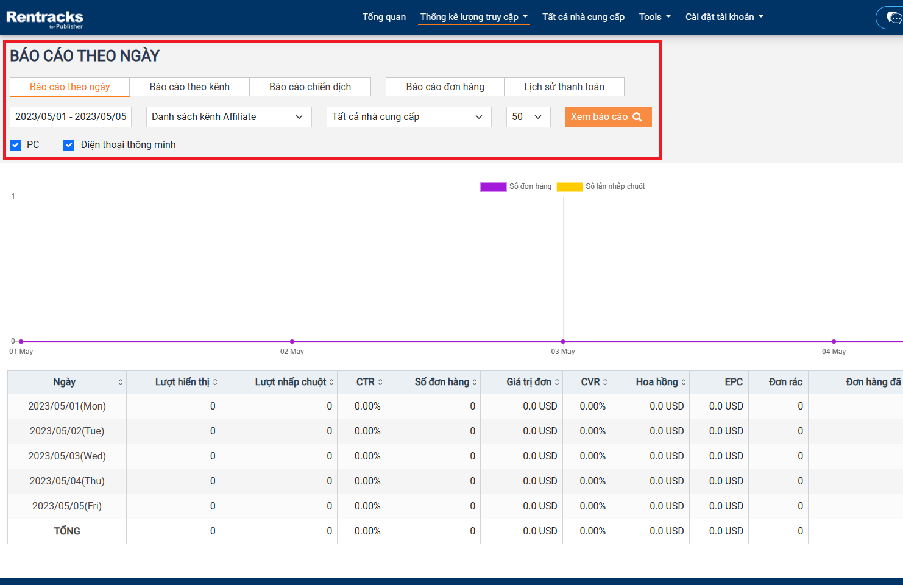The image size is (903, 585).
Task: Click sort arrows on Ngày column
Action: click(121, 382)
